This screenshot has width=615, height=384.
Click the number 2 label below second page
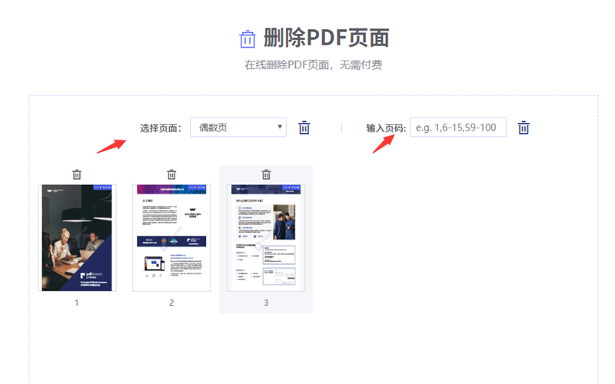(x=171, y=303)
